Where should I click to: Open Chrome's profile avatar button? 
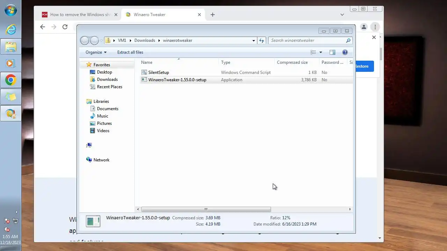[x=364, y=27]
